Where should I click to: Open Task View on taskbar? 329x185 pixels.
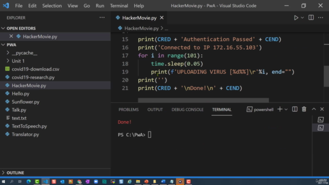(20, 181)
